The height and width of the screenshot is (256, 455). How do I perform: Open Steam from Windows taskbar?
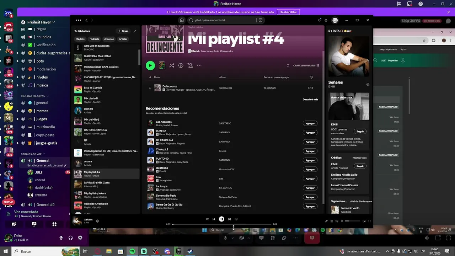pyautogui.click(x=190, y=251)
